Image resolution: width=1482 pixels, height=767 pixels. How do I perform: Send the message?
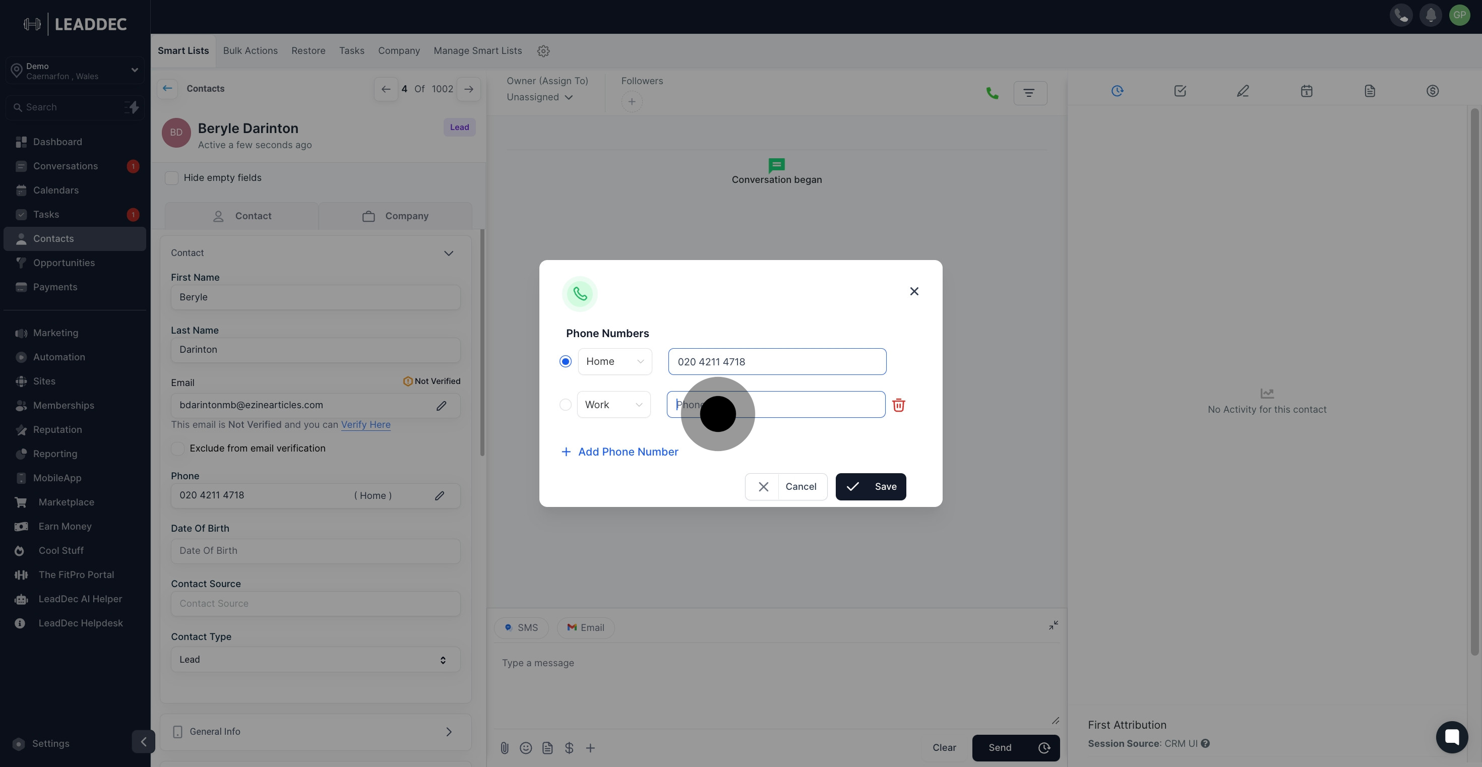(x=1000, y=748)
